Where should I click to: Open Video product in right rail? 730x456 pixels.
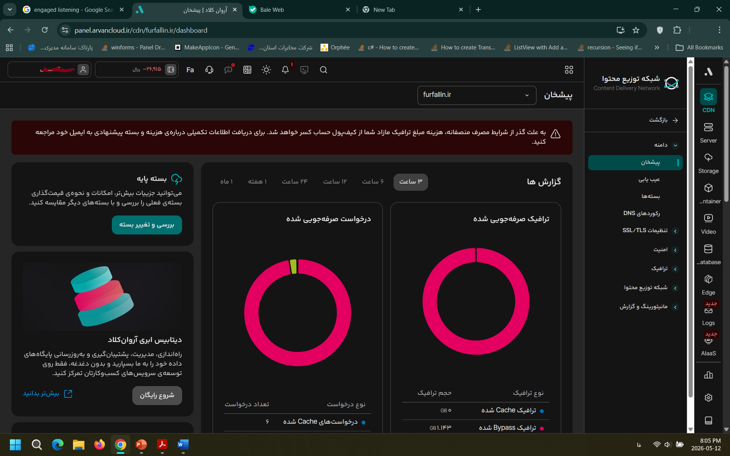tap(708, 224)
